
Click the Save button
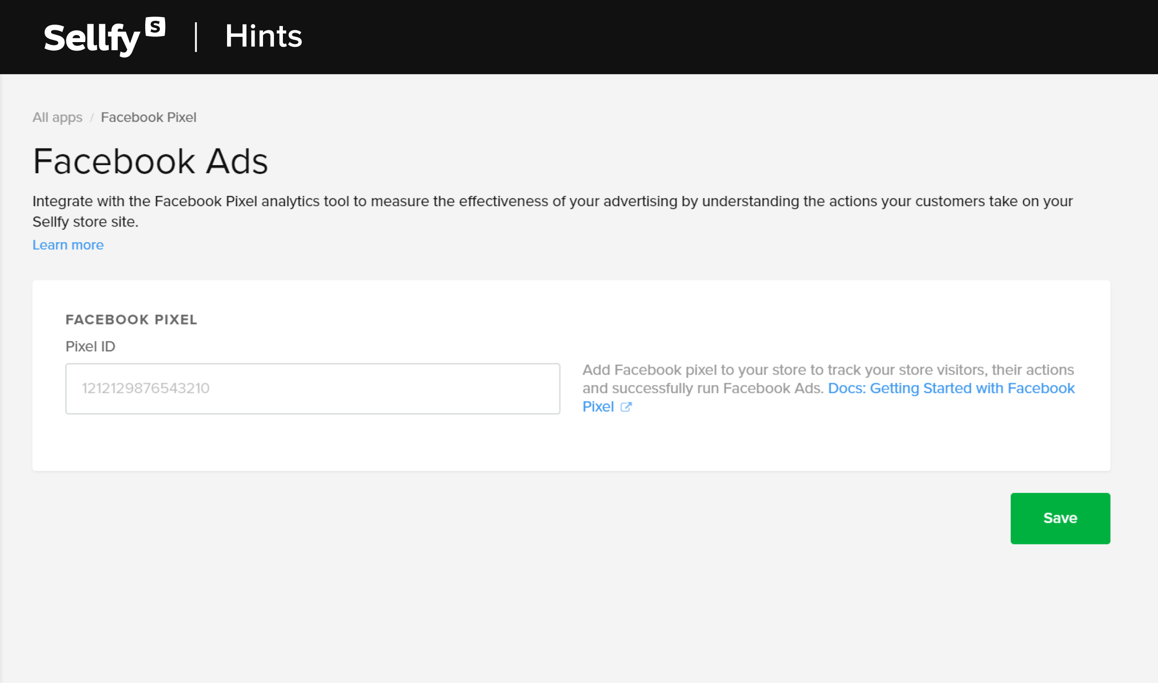1060,518
